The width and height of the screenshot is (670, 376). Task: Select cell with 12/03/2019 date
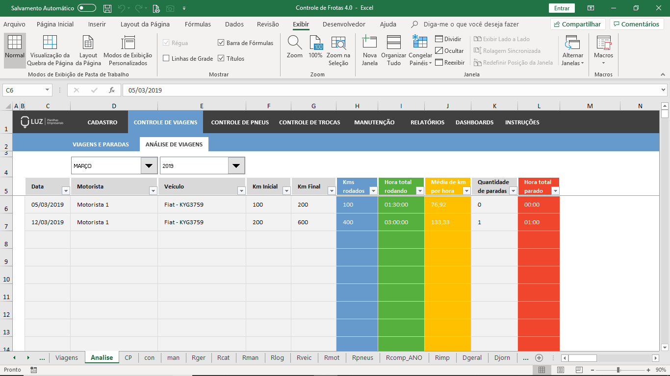pyautogui.click(x=48, y=222)
